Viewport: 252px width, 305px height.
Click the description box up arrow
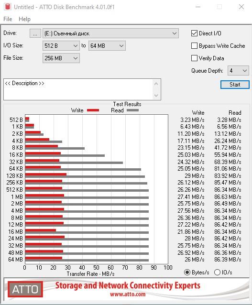pyautogui.click(x=156, y=84)
